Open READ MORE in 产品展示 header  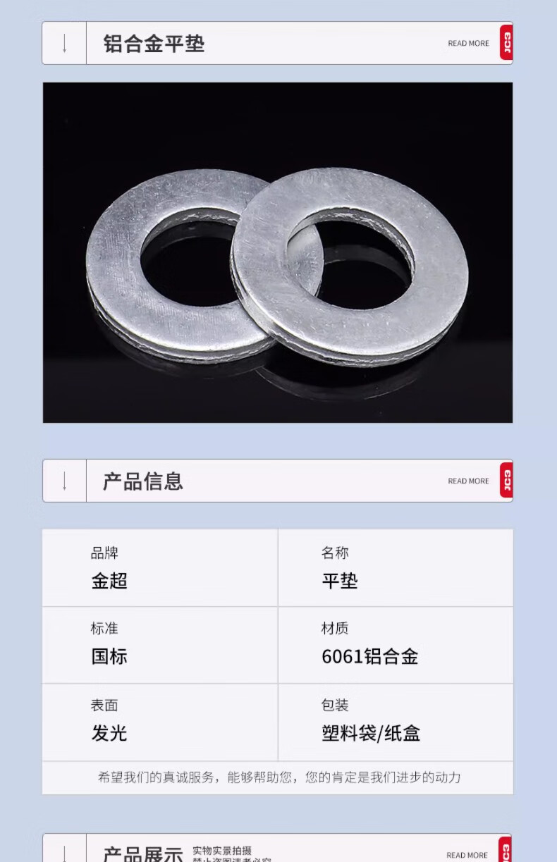point(467,855)
